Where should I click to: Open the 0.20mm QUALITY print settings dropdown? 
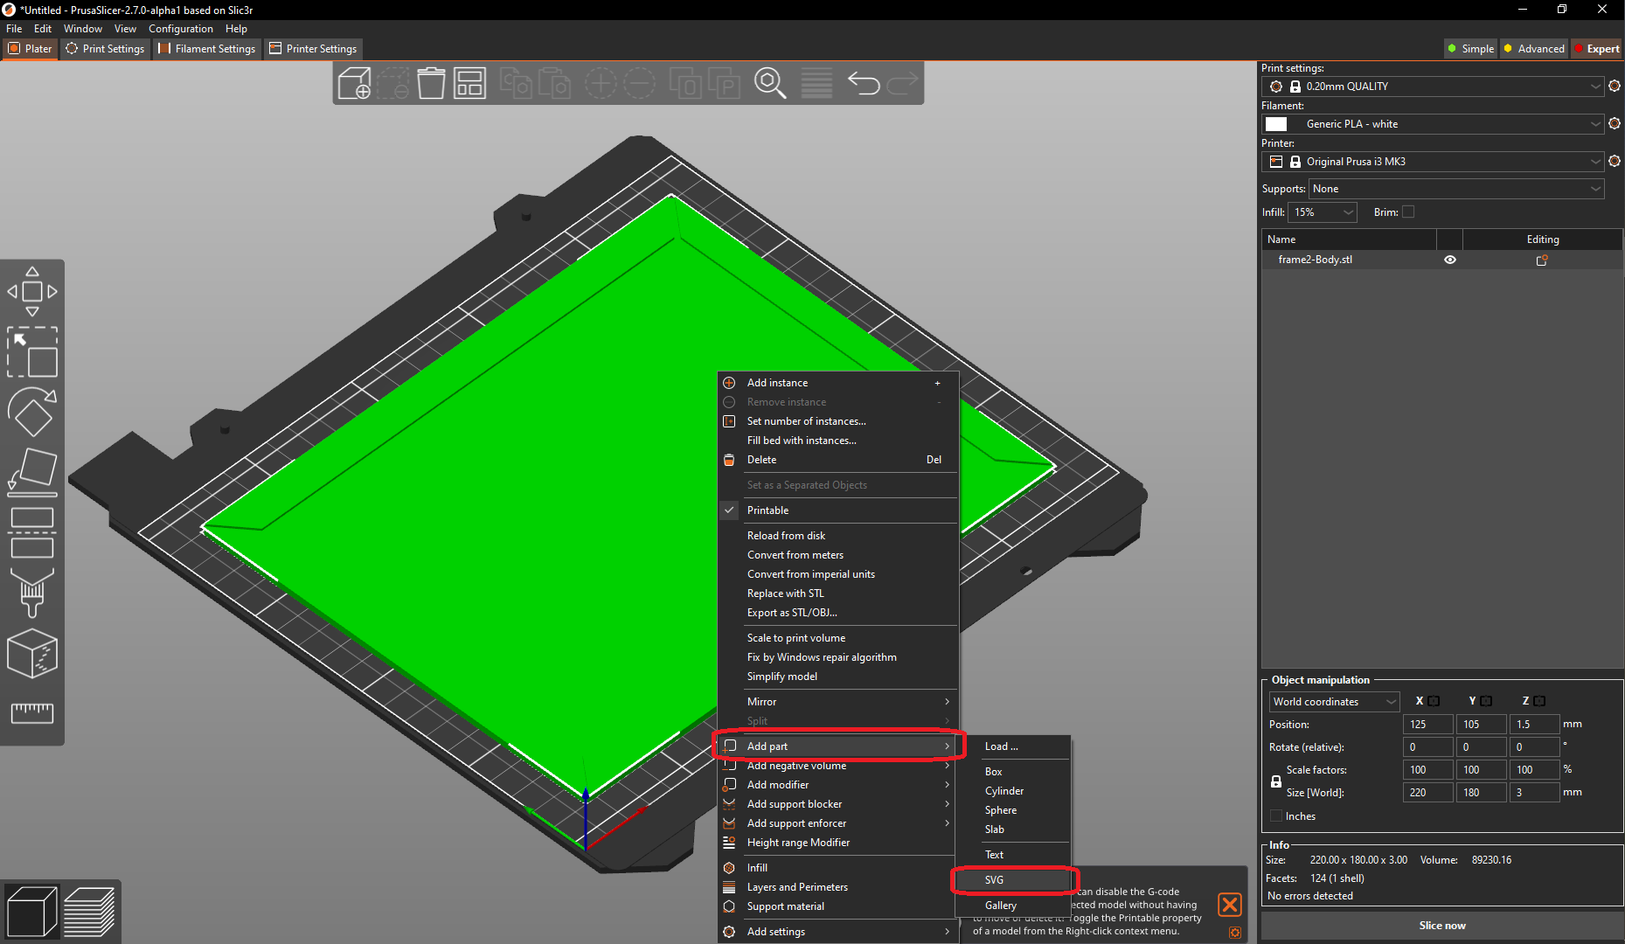click(x=1433, y=87)
